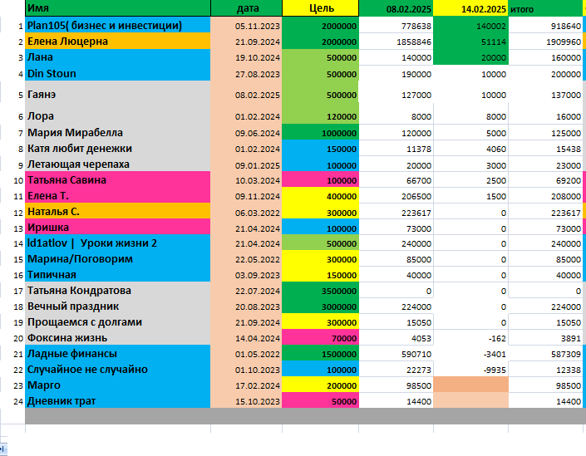This screenshot has height=456, width=586.
Task: Select the "итого" header cell
Action: (545, 7)
